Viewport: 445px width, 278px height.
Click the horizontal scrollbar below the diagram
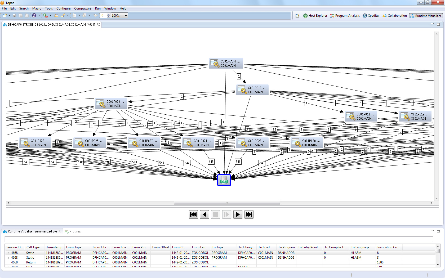click(x=226, y=203)
